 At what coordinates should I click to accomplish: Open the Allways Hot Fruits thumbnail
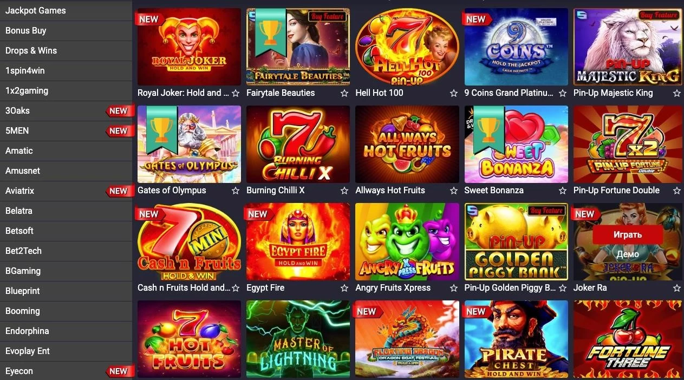click(407, 144)
